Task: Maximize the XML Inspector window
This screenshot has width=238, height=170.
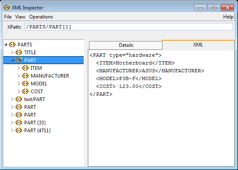Action: pyautogui.click(x=214, y=7)
